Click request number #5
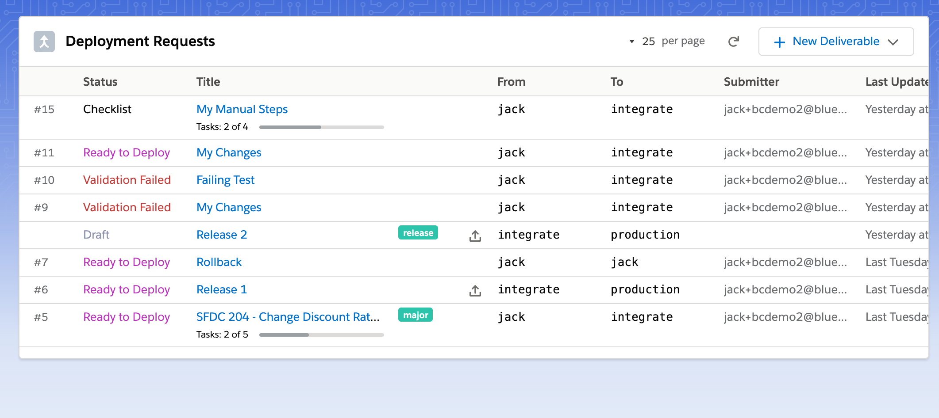Image resolution: width=939 pixels, height=418 pixels. (41, 317)
